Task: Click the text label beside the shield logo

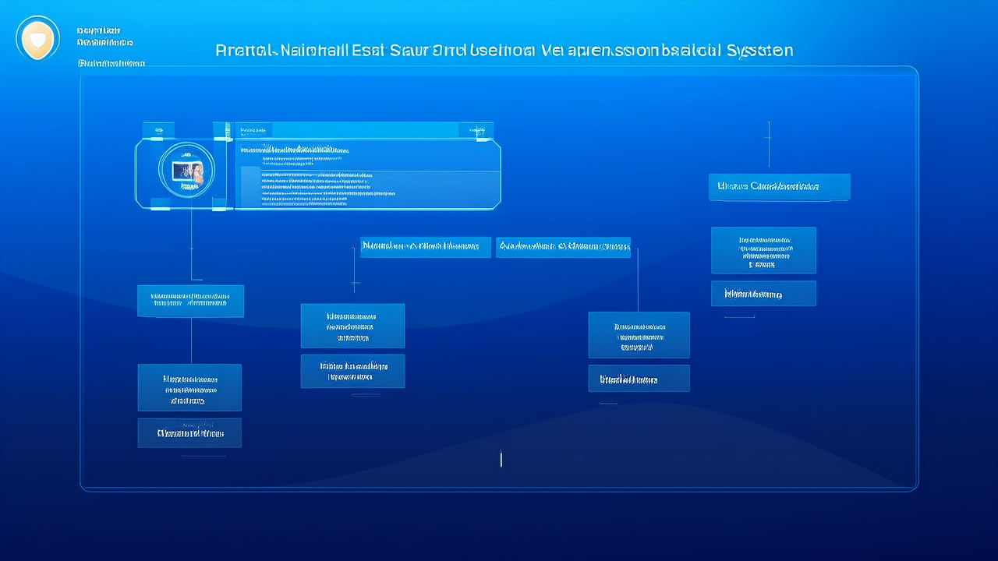Action: [105, 42]
